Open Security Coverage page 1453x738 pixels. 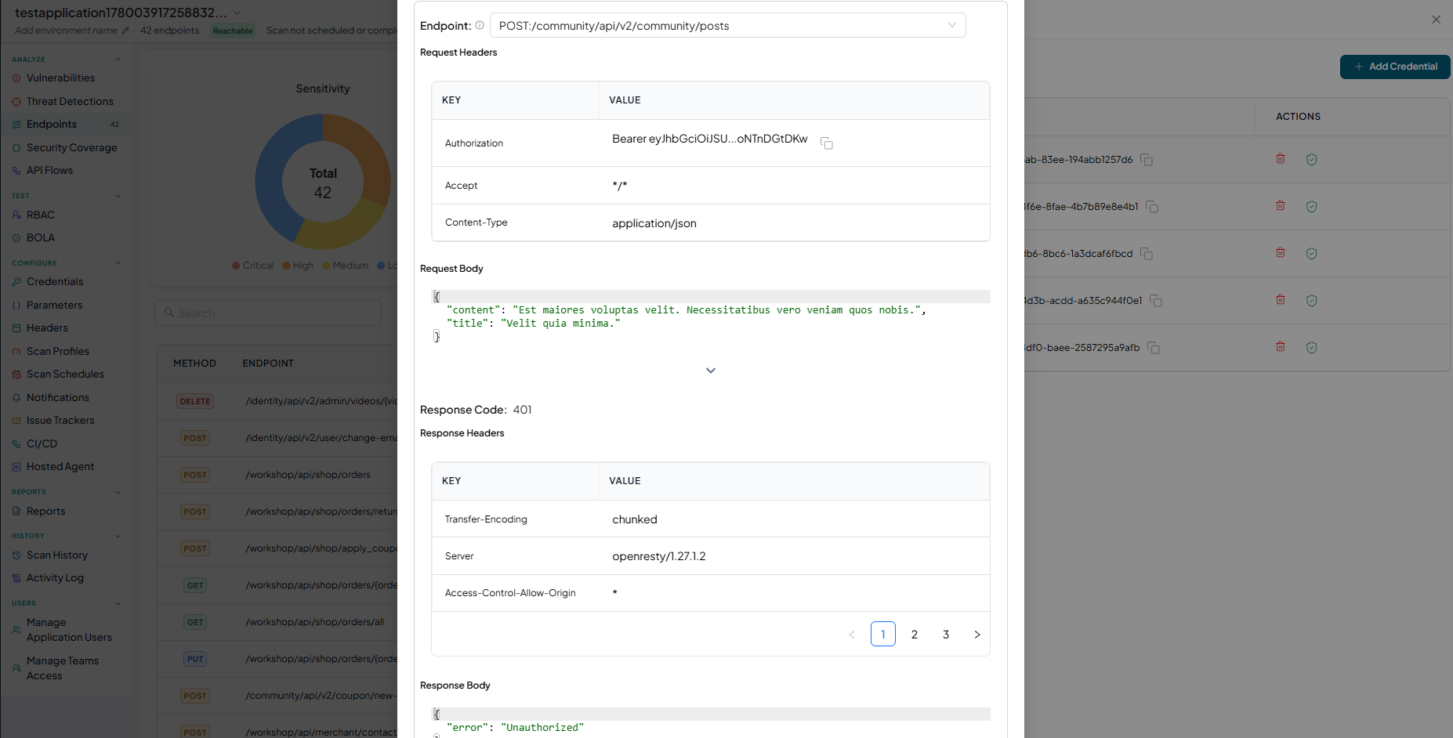(71, 147)
